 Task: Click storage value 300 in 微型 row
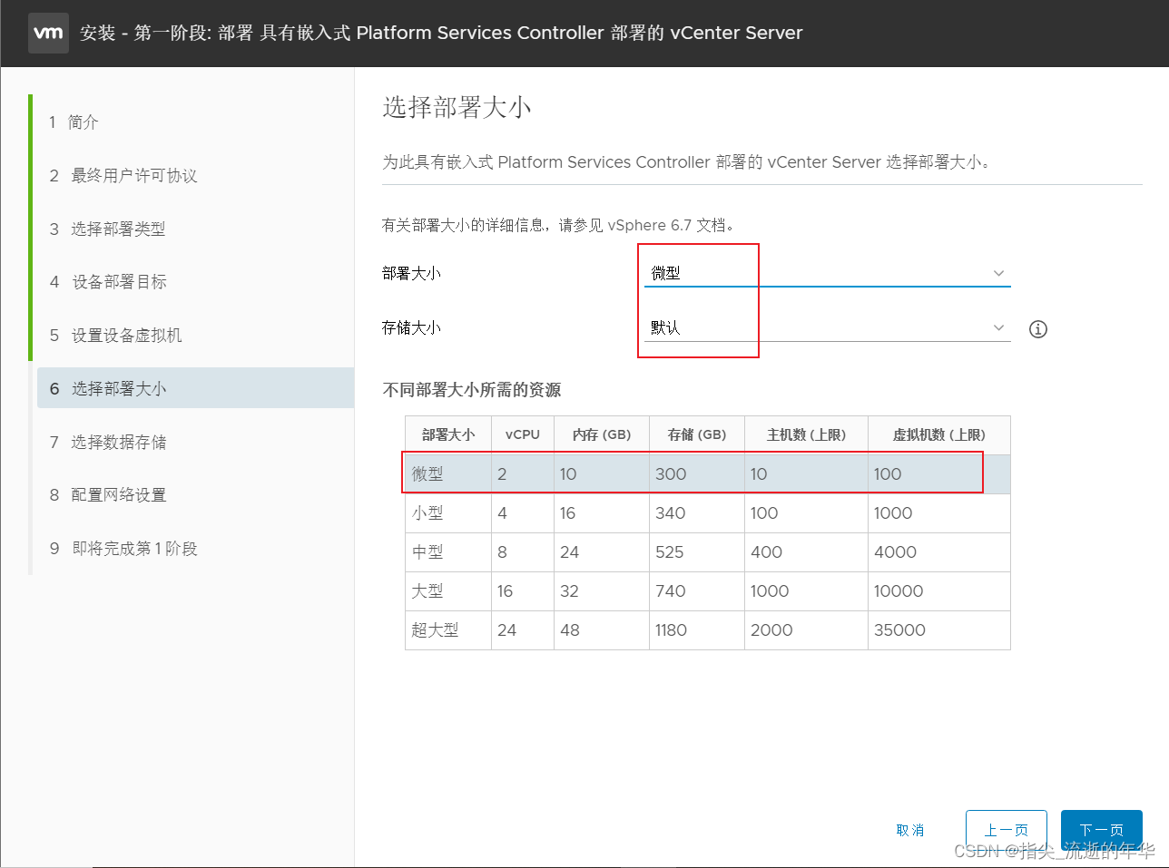[x=671, y=473]
